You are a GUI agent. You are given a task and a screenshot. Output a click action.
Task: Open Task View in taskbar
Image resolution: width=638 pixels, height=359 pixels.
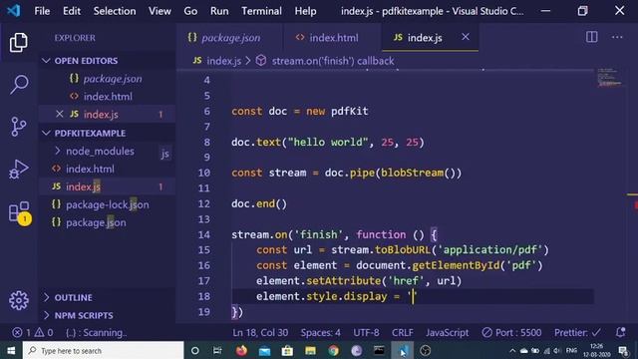217,350
